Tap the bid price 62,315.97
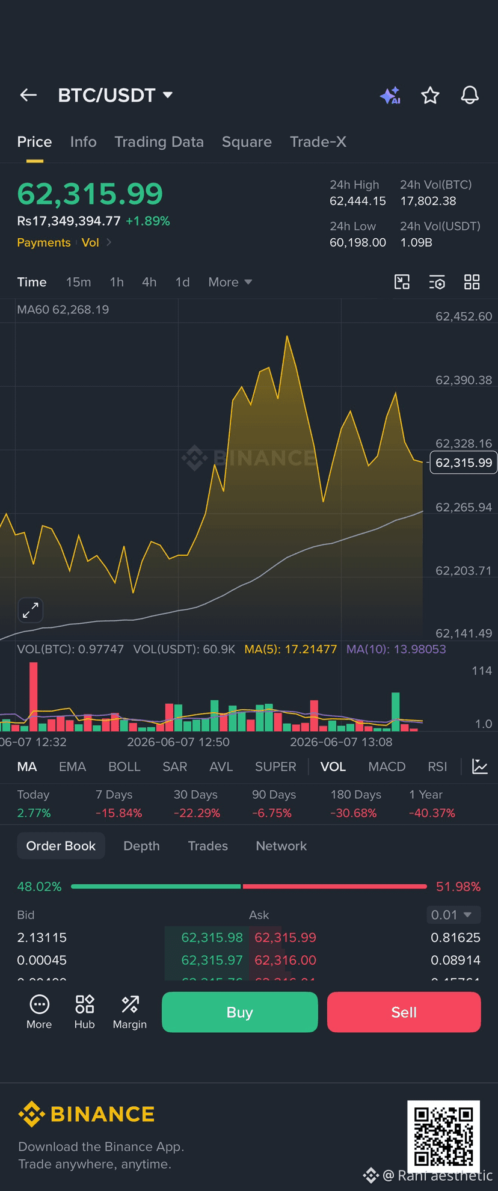 pos(212,960)
